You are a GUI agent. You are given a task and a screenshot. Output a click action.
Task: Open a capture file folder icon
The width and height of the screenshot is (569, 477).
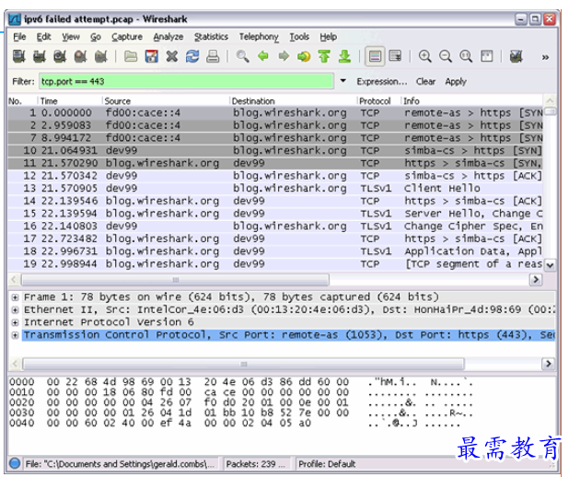point(131,56)
